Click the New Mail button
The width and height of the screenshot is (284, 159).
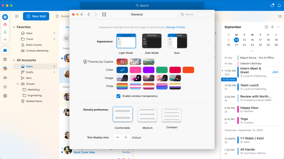36,16
